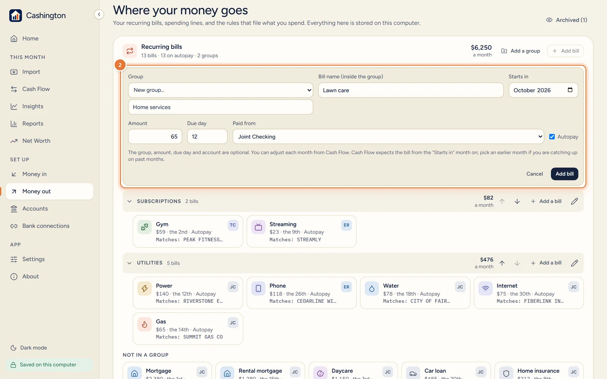
Task: Move Utilities group up with arrow
Action: tap(502, 263)
